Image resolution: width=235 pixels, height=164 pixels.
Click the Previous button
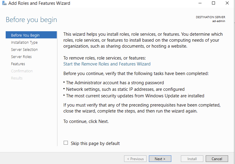click(x=135, y=159)
